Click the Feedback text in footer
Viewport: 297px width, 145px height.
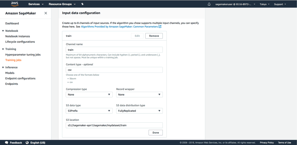coord(16,143)
